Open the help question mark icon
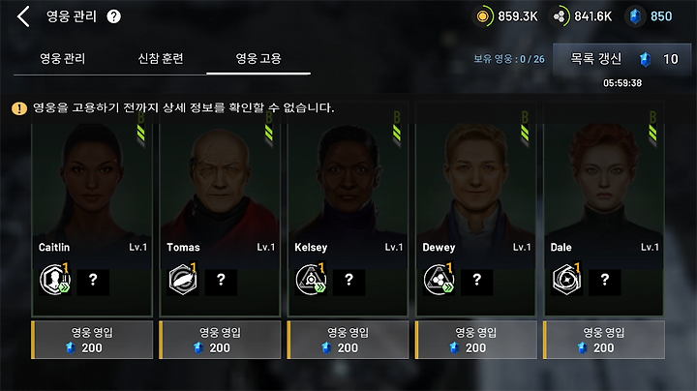This screenshot has width=697, height=391. [x=114, y=16]
